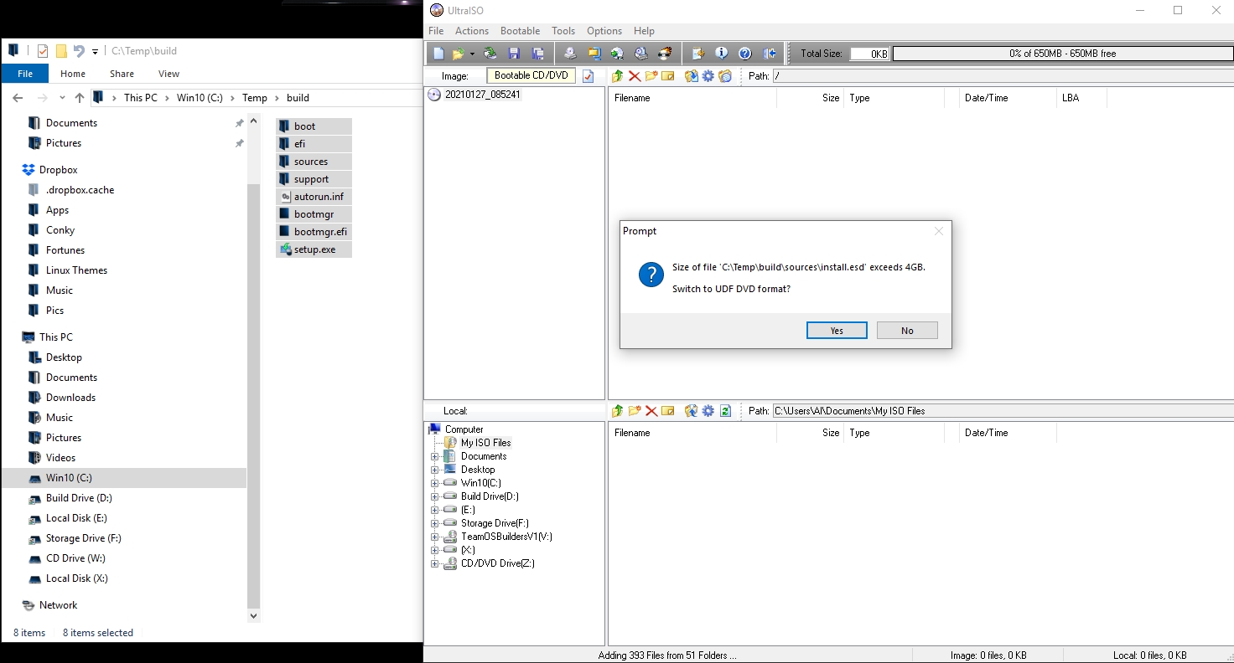Click the Help question mark icon in toolbar
This screenshot has width=1234, height=663.
[x=745, y=54]
